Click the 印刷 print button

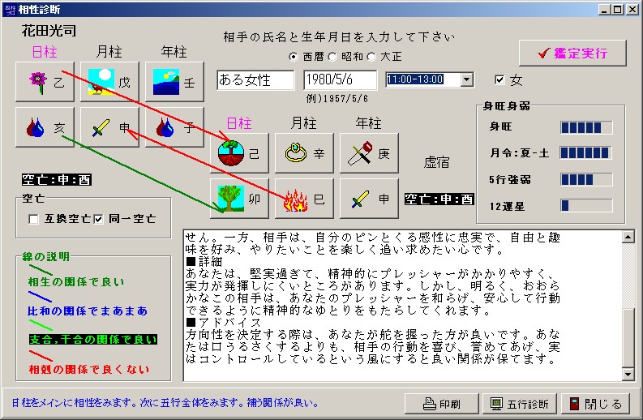click(442, 404)
